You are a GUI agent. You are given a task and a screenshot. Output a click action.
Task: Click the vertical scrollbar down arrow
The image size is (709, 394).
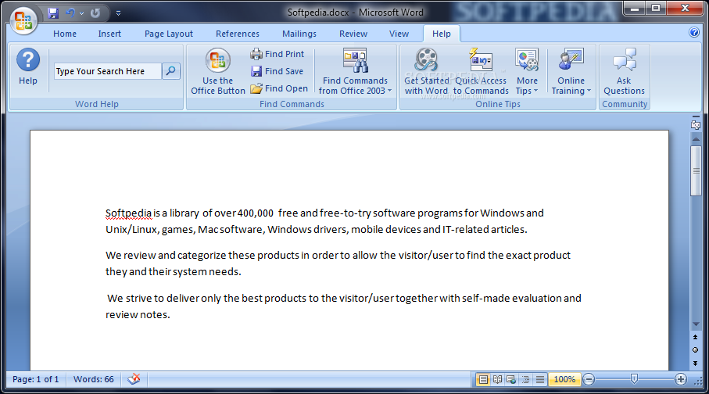coord(696,324)
